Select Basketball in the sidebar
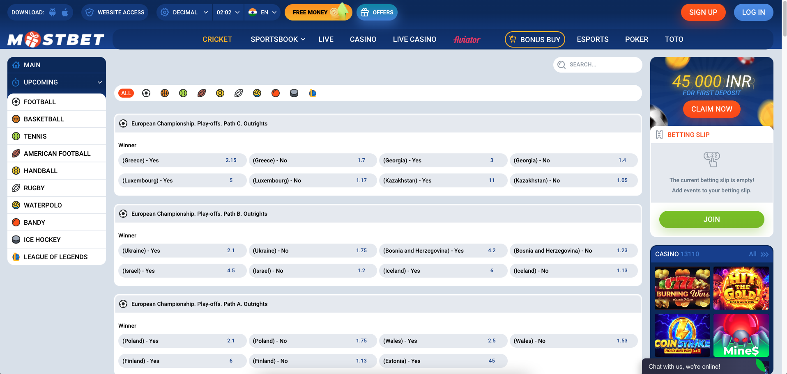787x374 pixels. (57, 119)
